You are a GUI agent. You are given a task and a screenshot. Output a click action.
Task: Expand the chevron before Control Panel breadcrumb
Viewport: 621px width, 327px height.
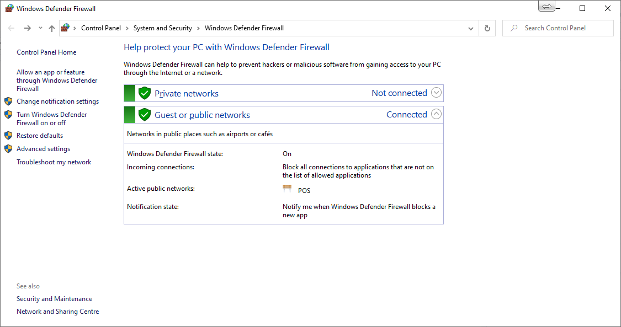tap(75, 28)
